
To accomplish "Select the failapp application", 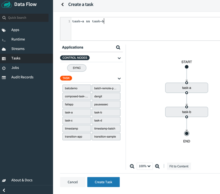I will pos(77,105).
